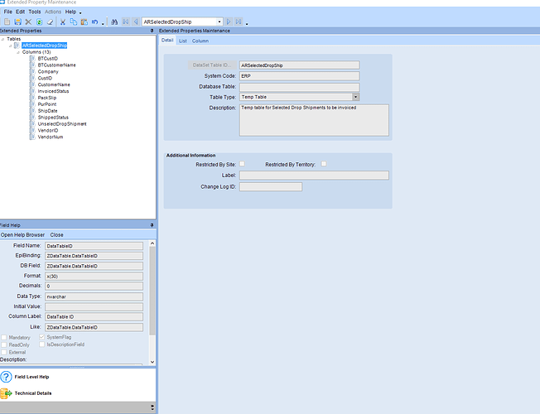The height and width of the screenshot is (414, 540).
Task: Click the Field Level Help label
Action: (31, 377)
